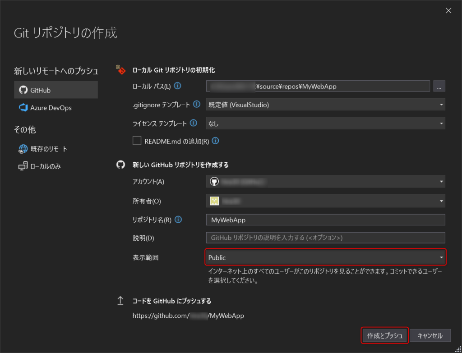Show info for README.md option
This screenshot has width=462, height=353.
215,141
